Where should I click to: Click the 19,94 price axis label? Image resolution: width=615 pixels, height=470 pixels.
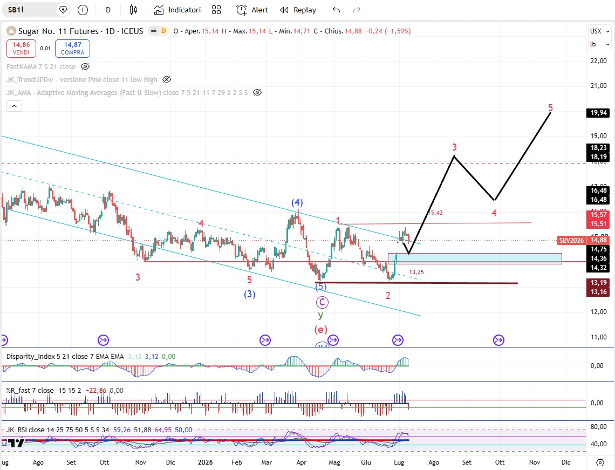tap(598, 113)
